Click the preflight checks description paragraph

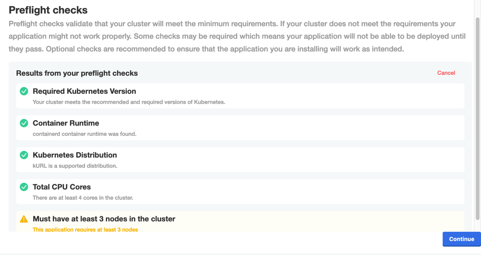pos(236,36)
